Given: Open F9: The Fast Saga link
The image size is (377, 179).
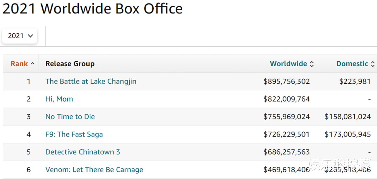Looking at the screenshot, I should 74,134.
